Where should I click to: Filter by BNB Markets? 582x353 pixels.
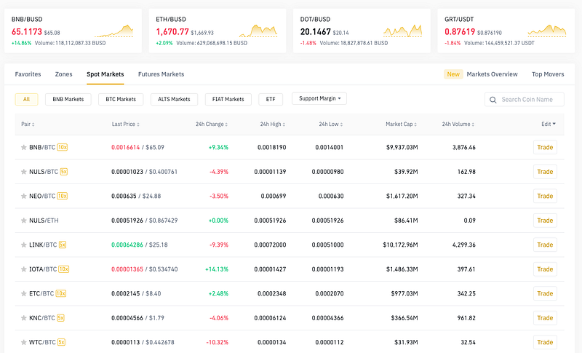tap(68, 99)
